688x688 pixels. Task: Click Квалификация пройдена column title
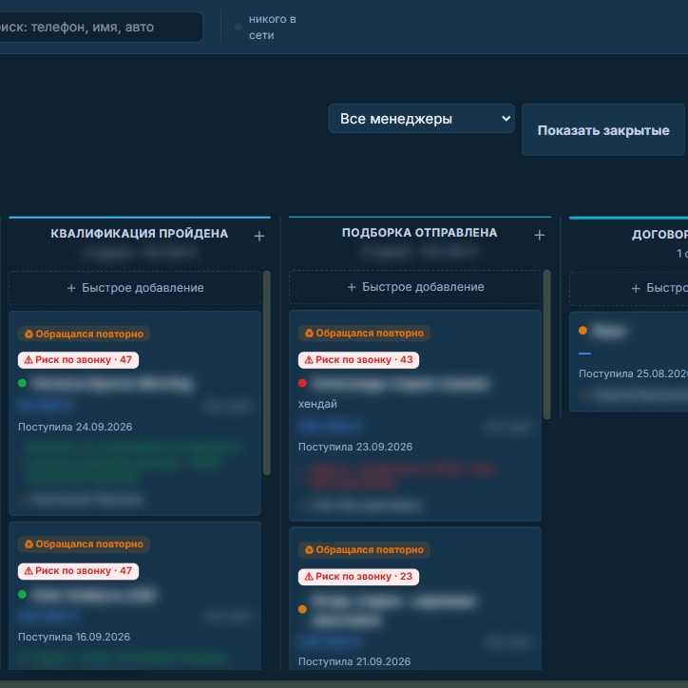pyautogui.click(x=139, y=234)
